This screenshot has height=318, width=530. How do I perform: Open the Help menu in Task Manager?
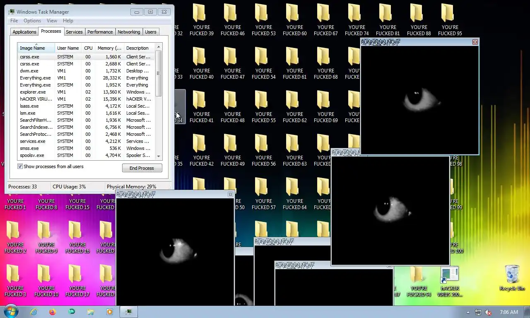coord(68,21)
